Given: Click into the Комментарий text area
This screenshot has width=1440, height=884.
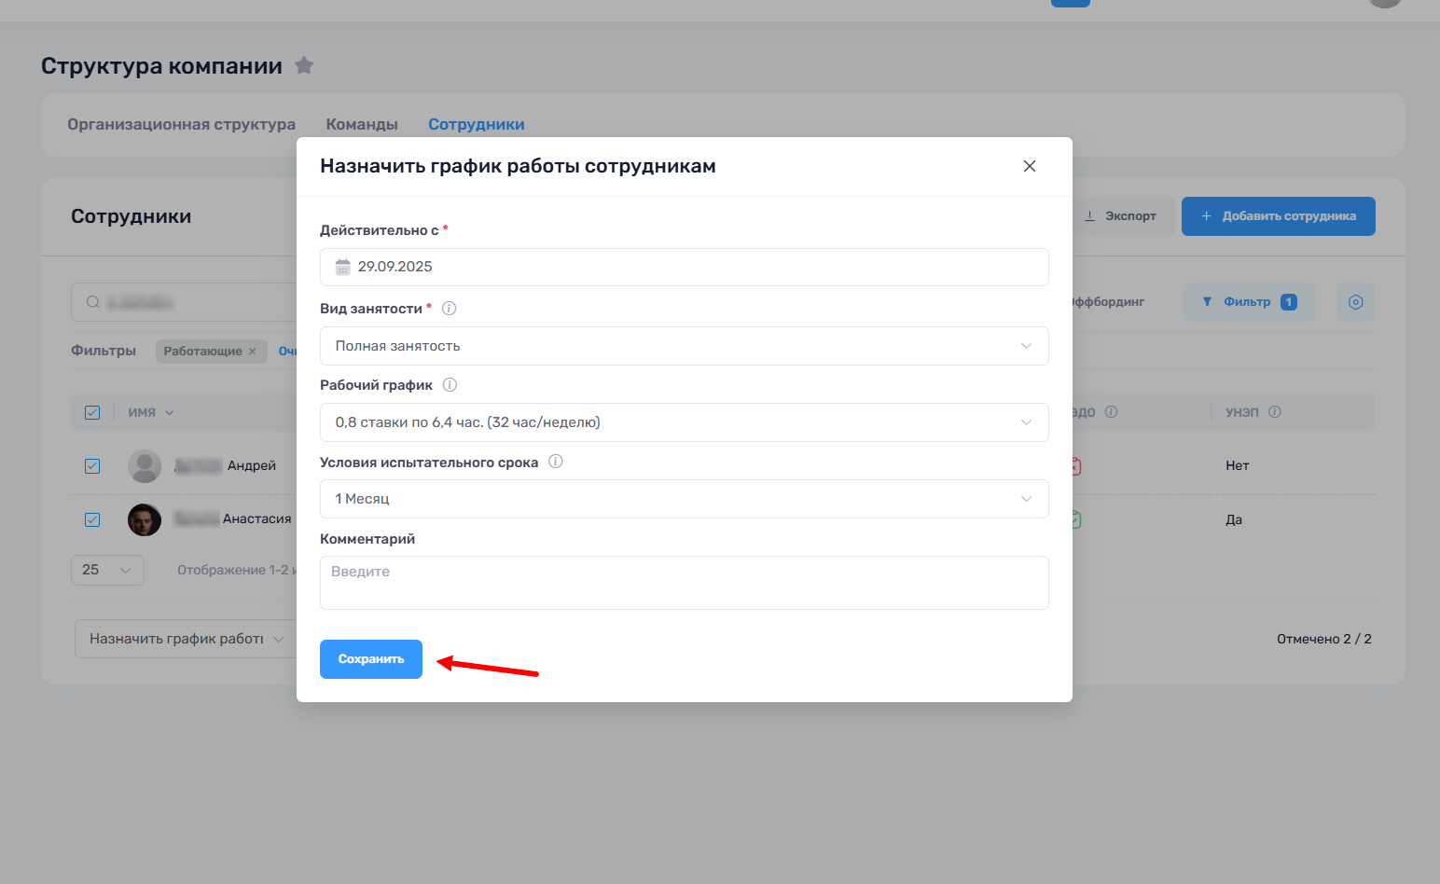Looking at the screenshot, I should click(685, 583).
